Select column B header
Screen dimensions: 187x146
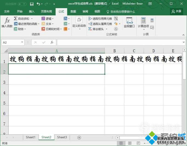(x=115, y=51)
